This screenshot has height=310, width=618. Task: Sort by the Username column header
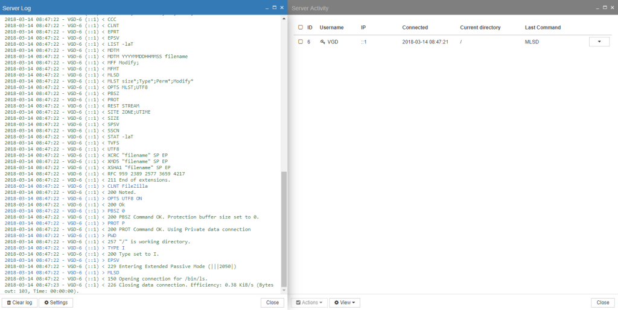pyautogui.click(x=331, y=28)
